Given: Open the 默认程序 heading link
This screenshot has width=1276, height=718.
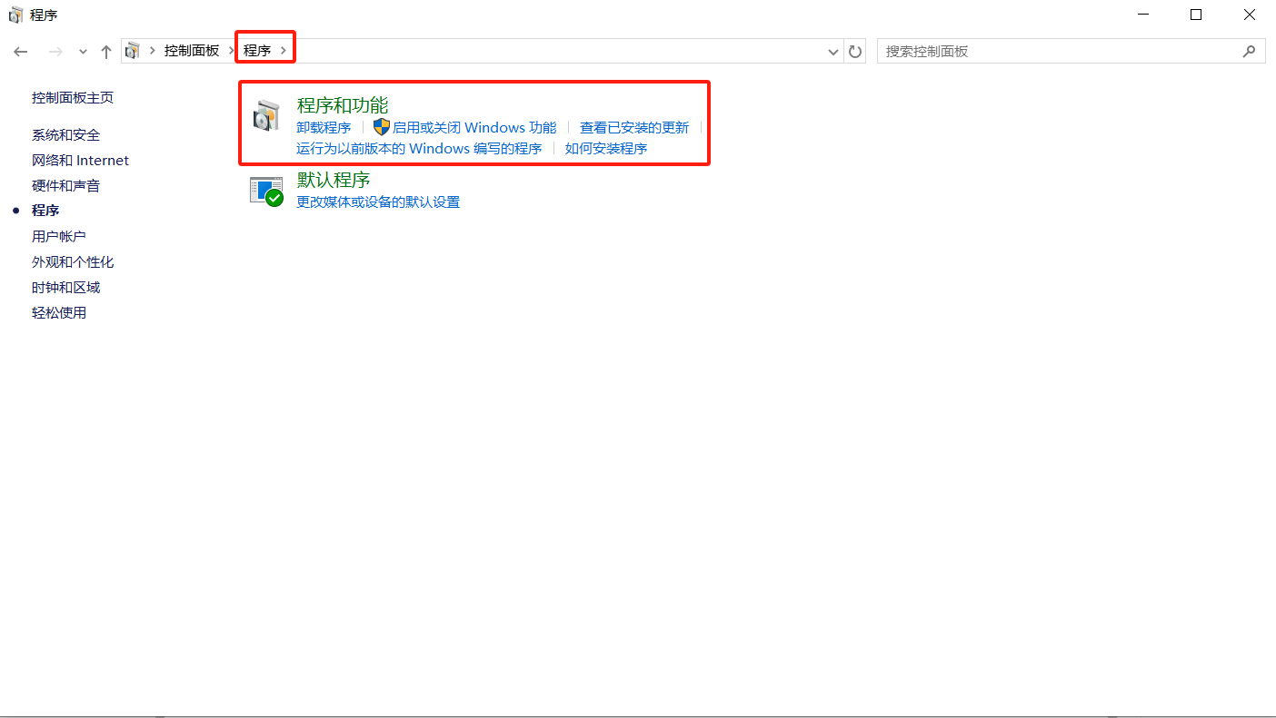Looking at the screenshot, I should 334,180.
